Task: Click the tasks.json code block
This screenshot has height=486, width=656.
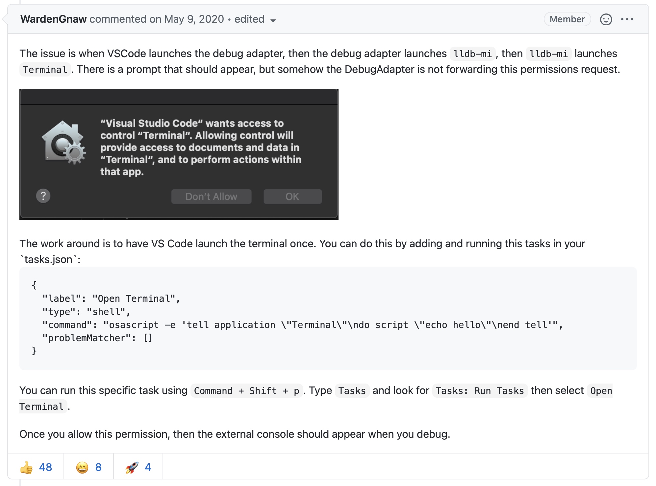Action: (328, 318)
